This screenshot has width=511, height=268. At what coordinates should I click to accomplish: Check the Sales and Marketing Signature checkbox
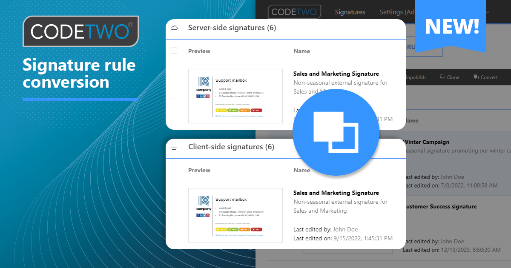pyautogui.click(x=174, y=96)
